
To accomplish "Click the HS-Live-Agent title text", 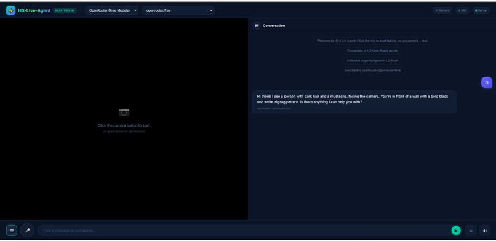I will [34, 10].
